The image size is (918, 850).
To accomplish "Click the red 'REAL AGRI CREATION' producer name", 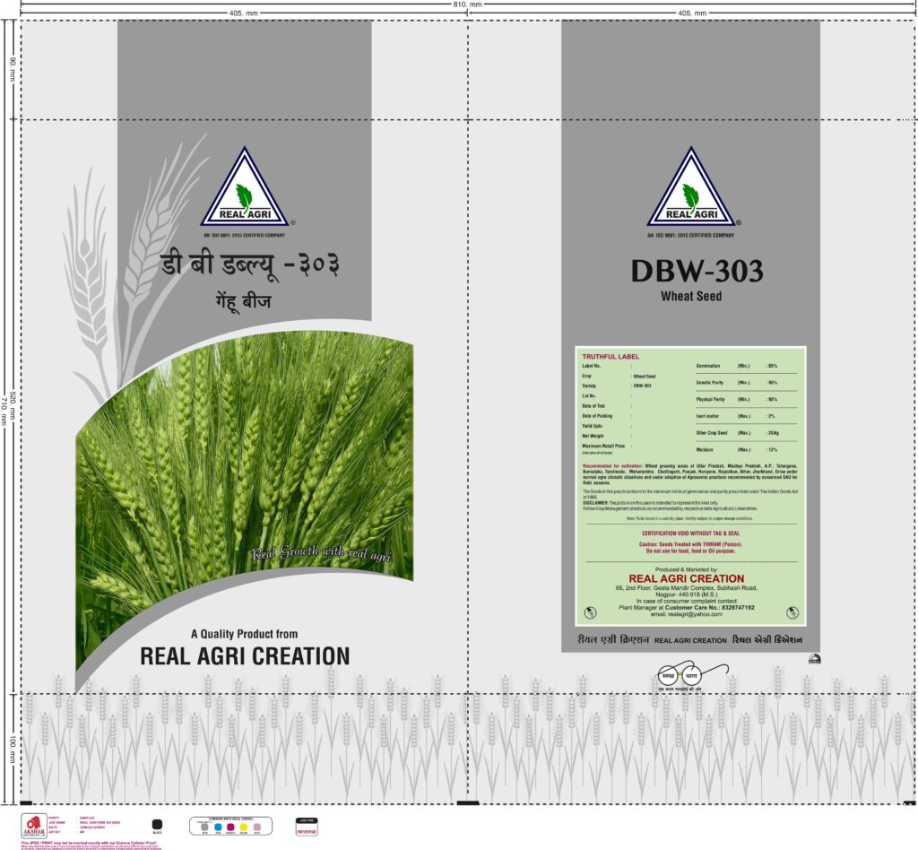I will [x=686, y=578].
